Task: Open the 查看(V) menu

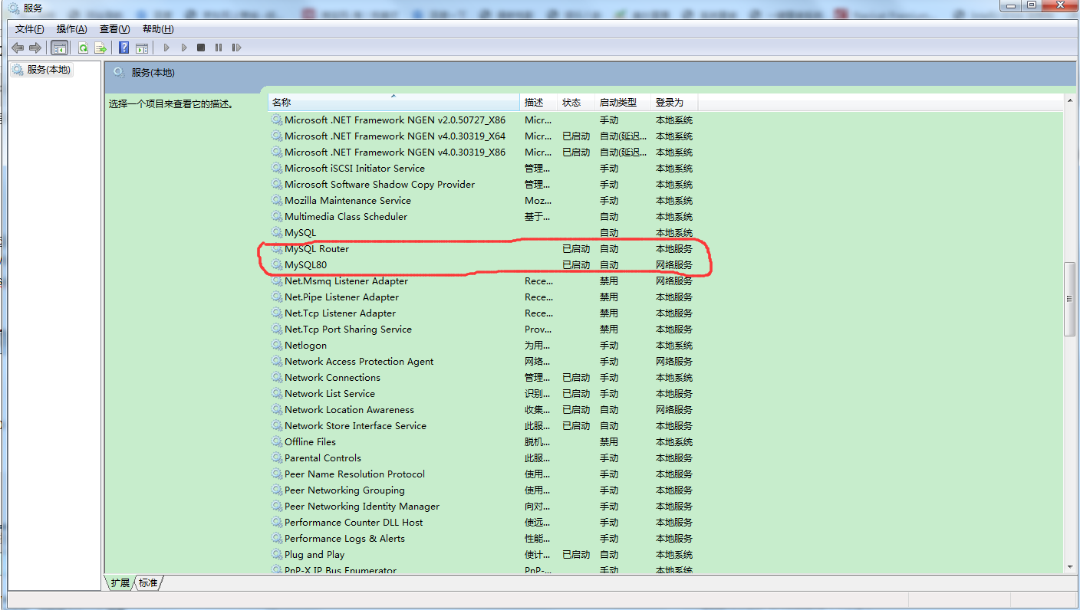Action: point(115,29)
